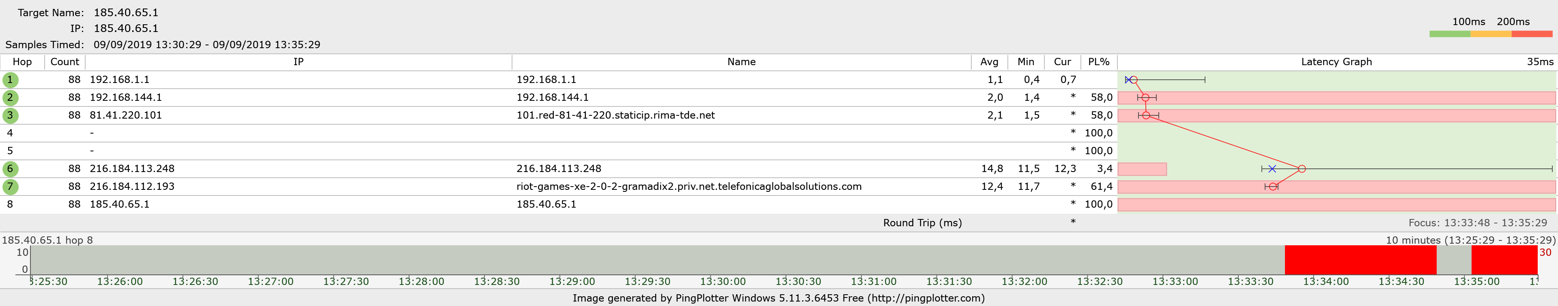
Task: Click the IP column header
Action: coord(298,62)
